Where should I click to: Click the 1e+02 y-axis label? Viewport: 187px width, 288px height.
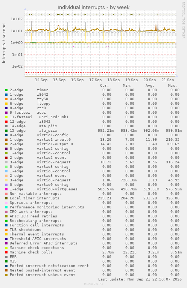click(x=17, y=19)
